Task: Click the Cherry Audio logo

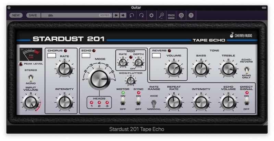Action: click(241, 35)
